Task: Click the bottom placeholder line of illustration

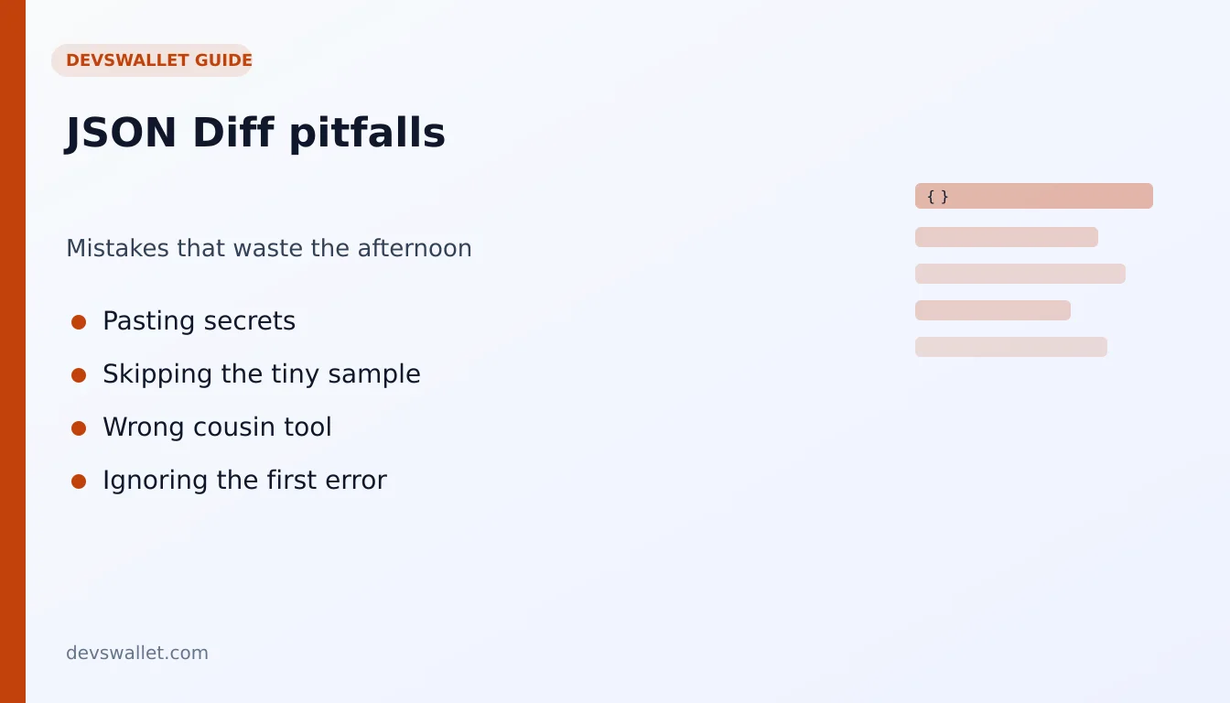Action: pyautogui.click(x=1011, y=347)
